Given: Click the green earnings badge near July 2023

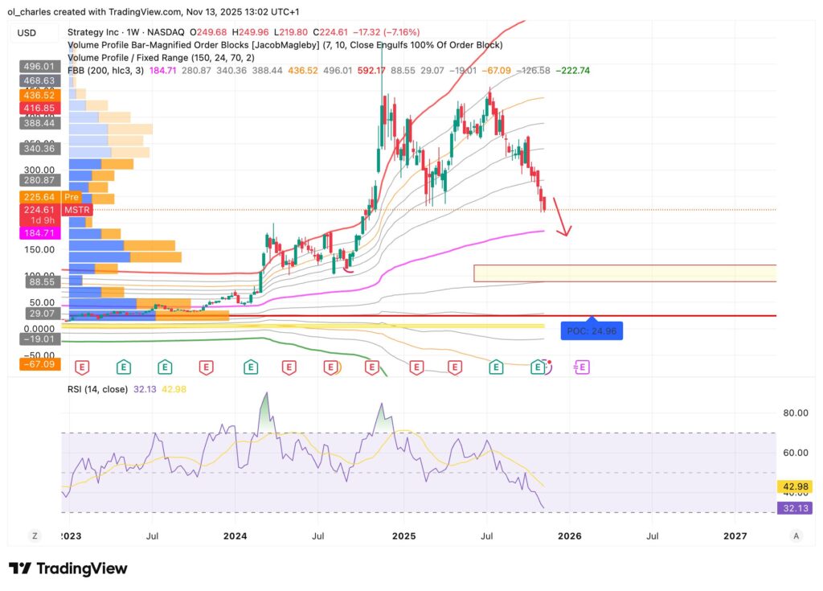Looking at the screenshot, I should 165,366.
